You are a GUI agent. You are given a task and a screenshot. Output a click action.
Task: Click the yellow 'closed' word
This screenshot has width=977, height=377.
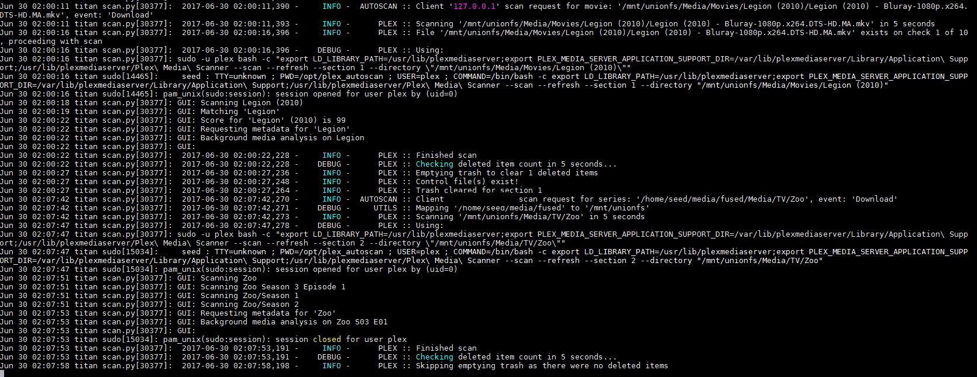[326, 340]
